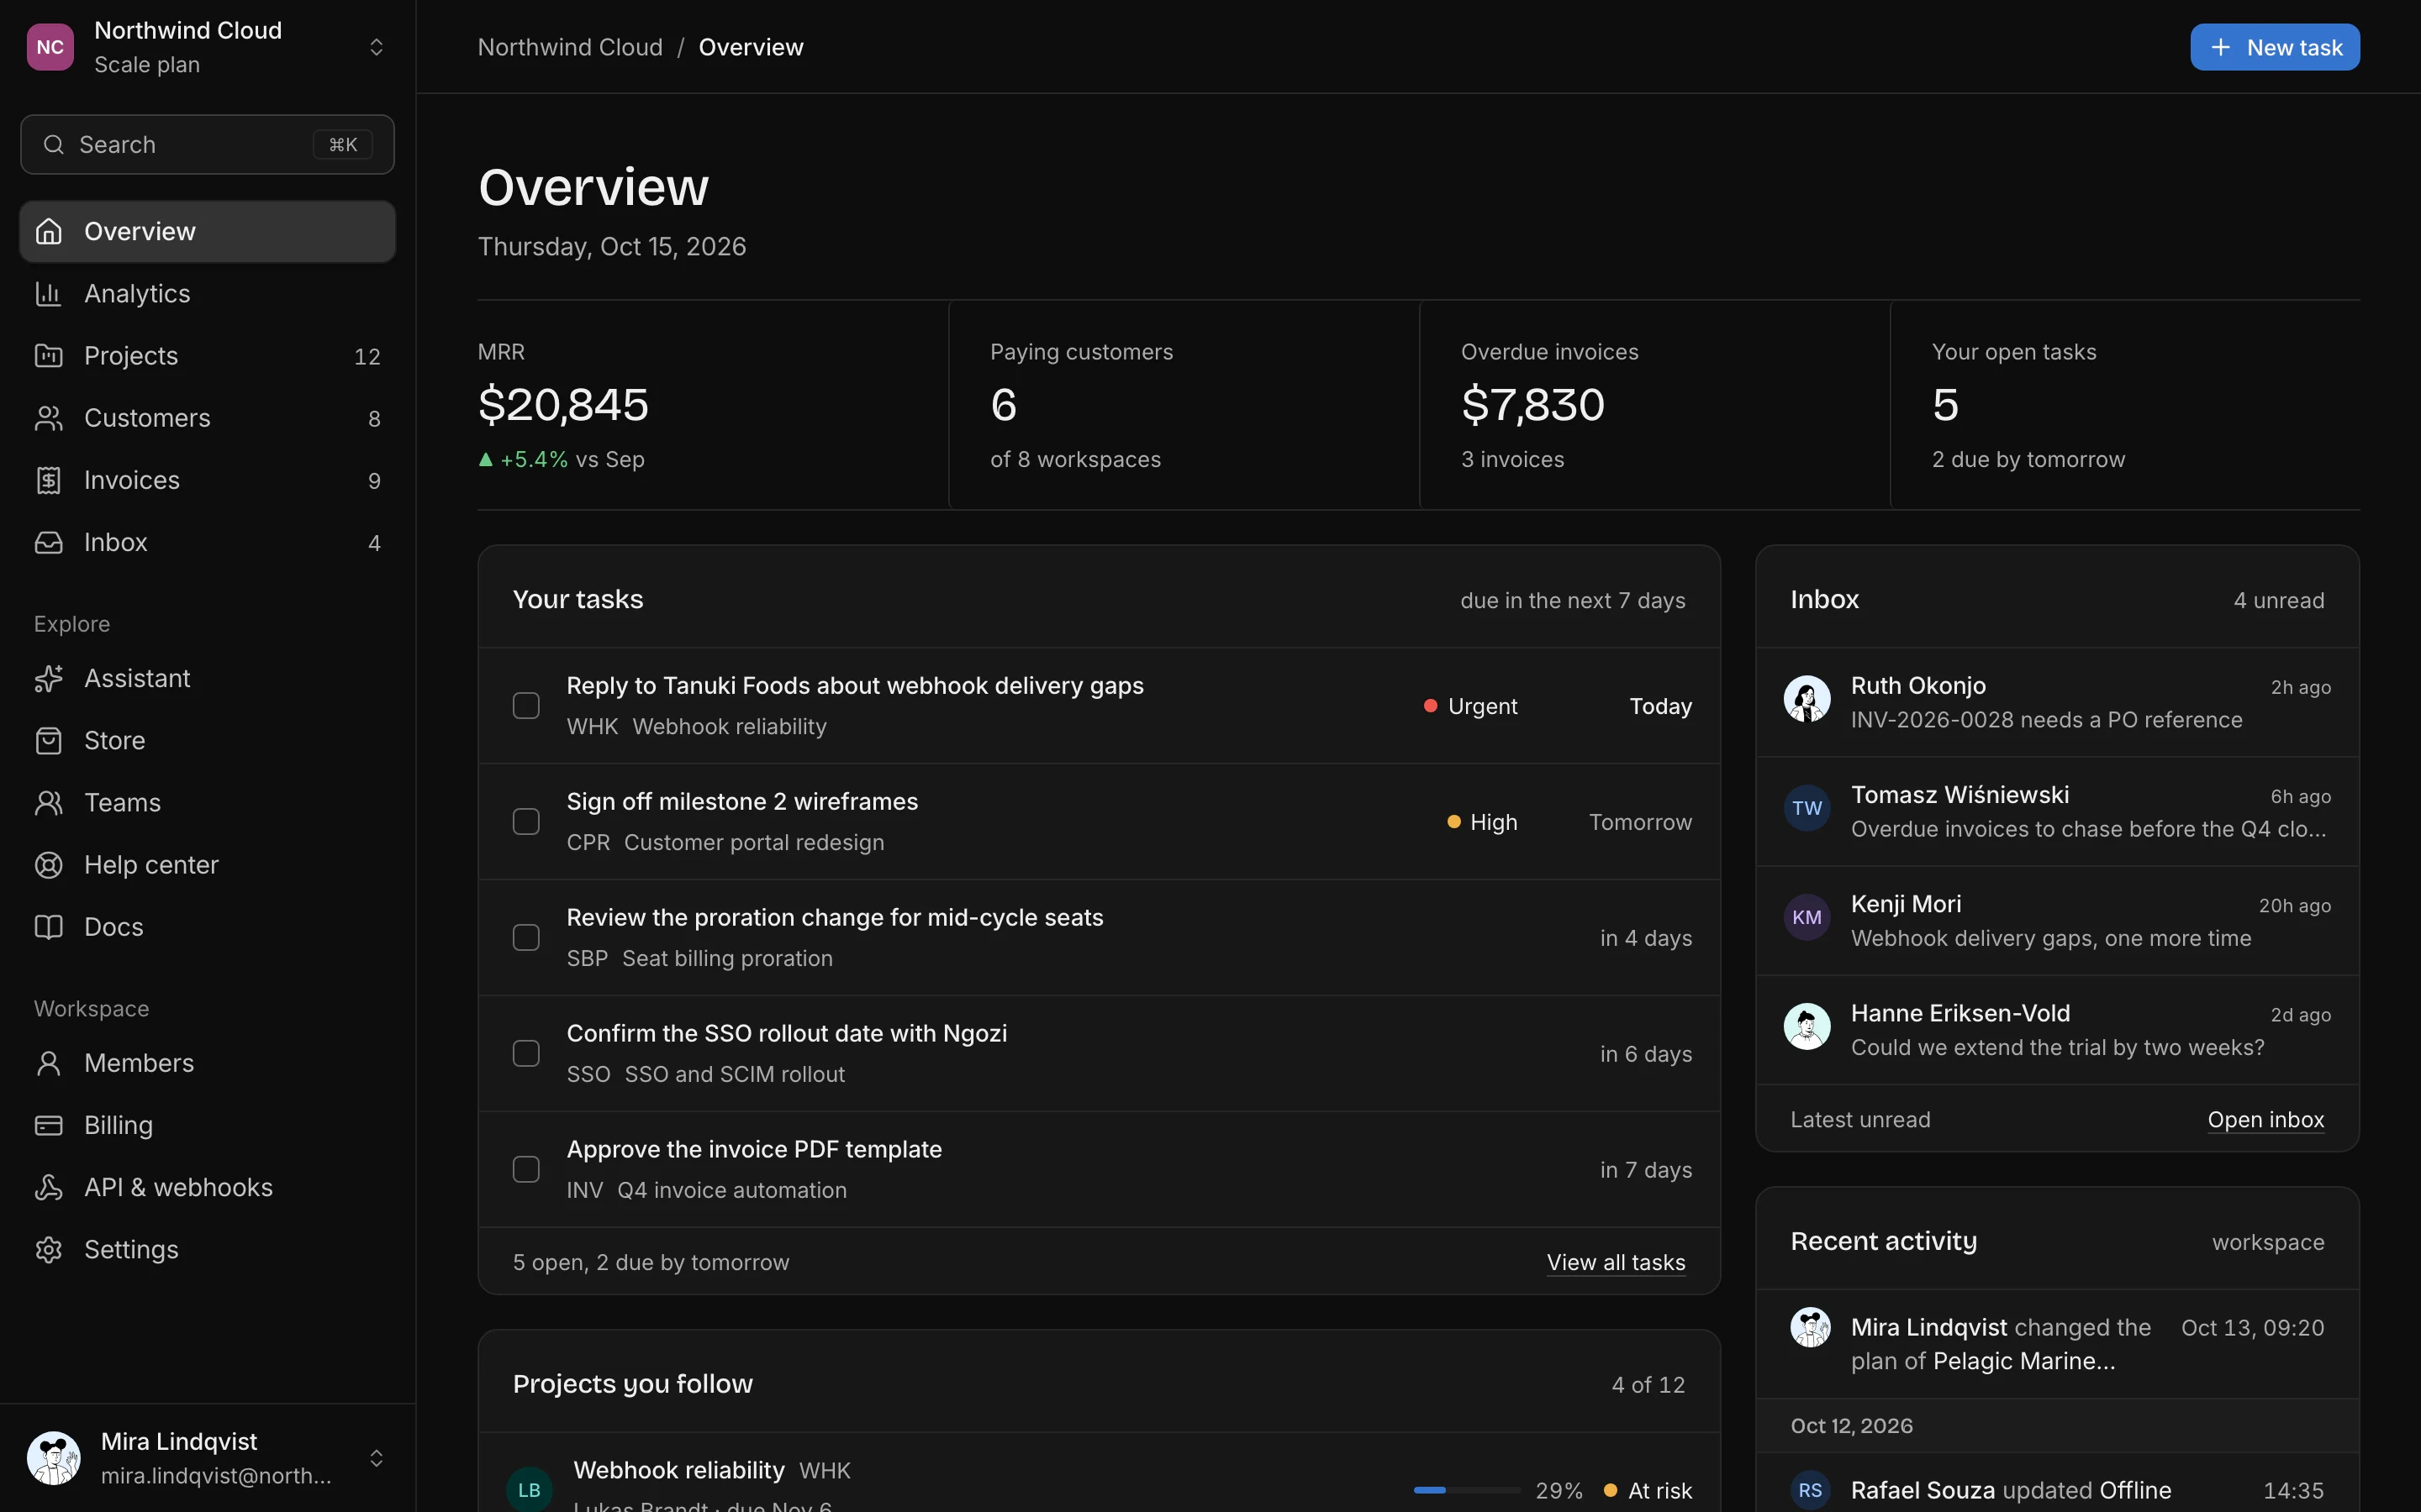This screenshot has width=2421, height=1512.
Task: Click the Assistant sparkle icon
Action: [48, 678]
